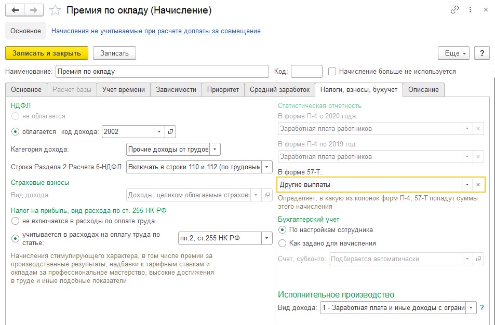Clear the 57-Т form field value
495x325 pixels.
point(478,185)
